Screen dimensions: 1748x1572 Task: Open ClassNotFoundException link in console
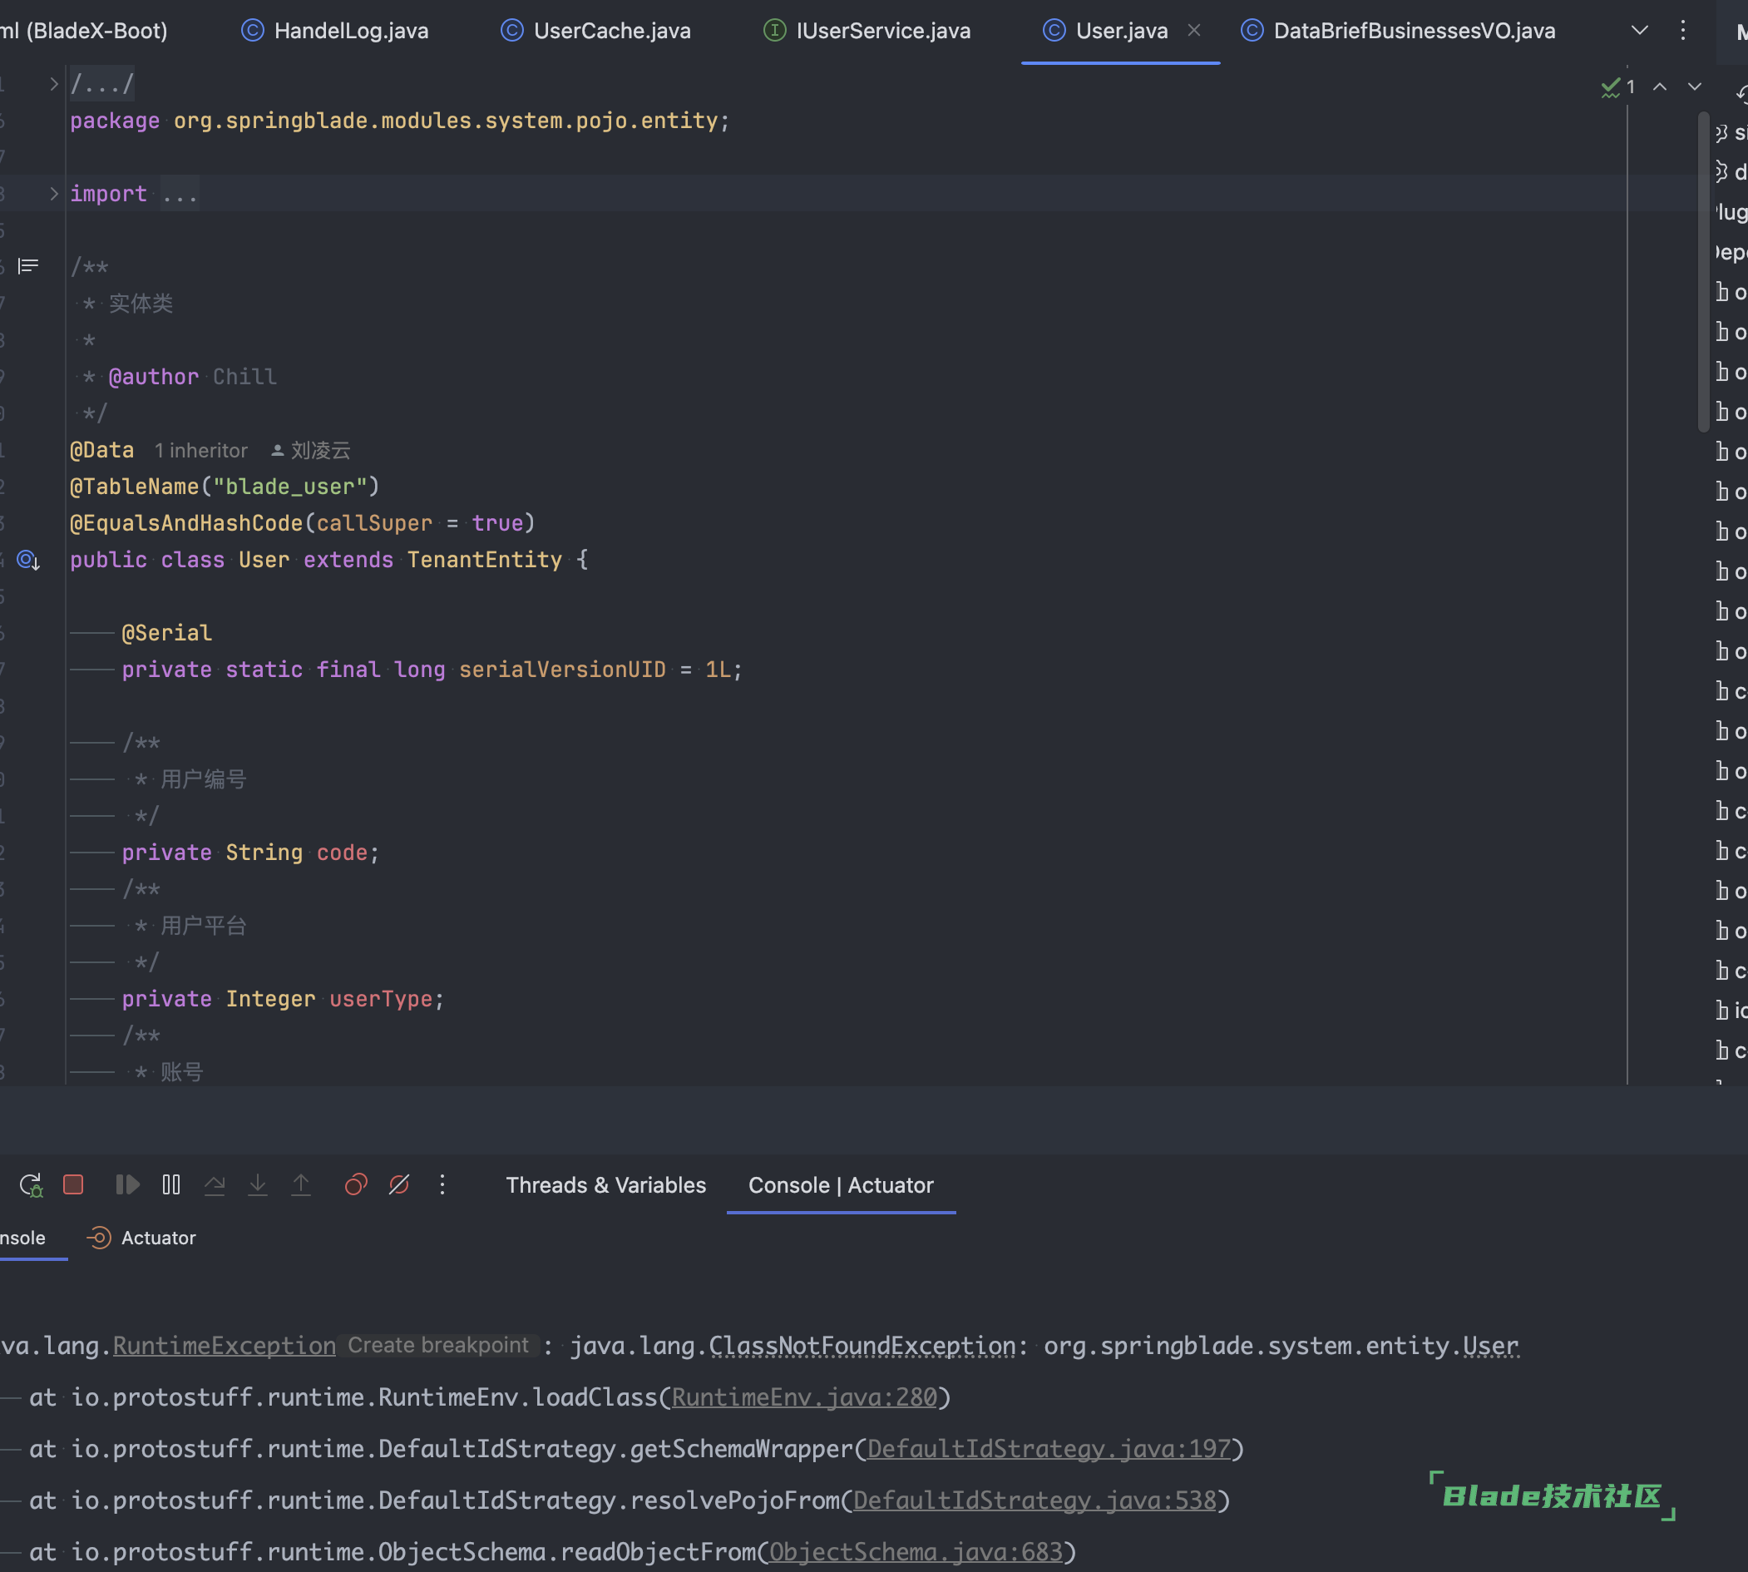pos(862,1346)
